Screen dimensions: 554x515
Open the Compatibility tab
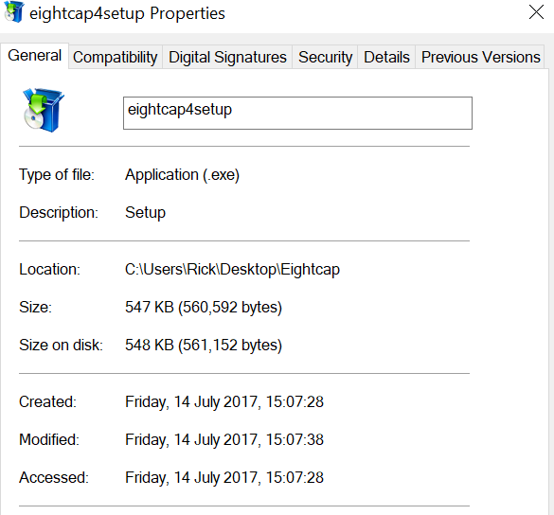point(116,57)
